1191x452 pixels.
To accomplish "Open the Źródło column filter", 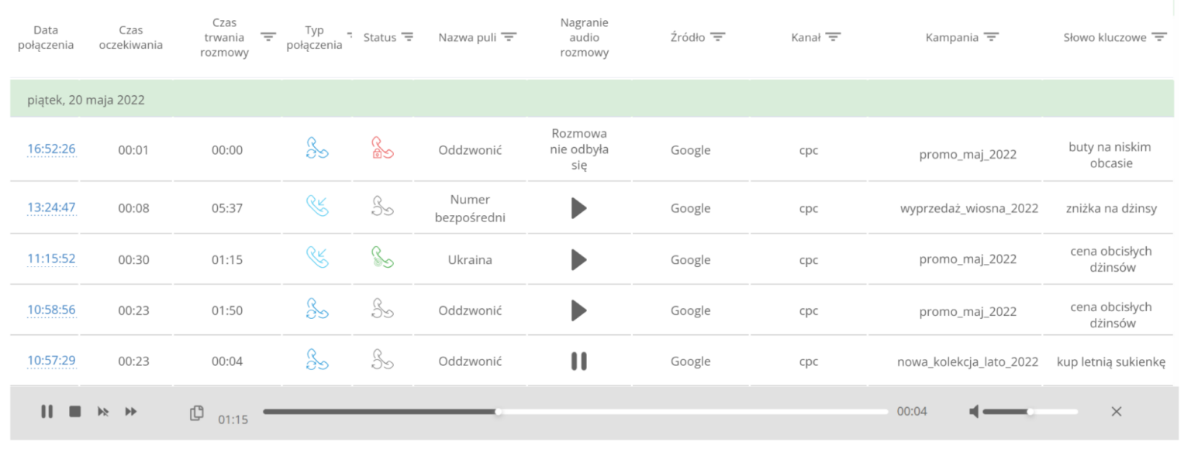I will (718, 37).
